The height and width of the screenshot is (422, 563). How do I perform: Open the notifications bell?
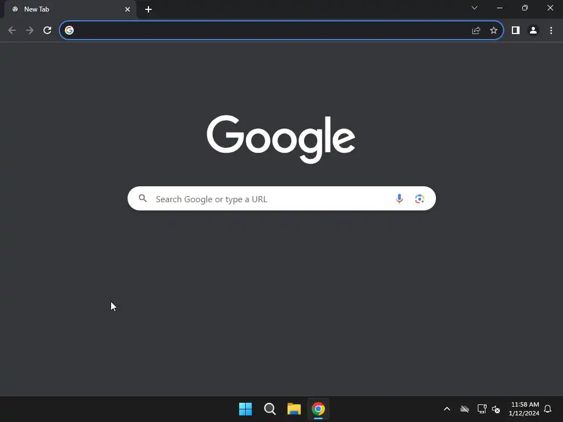(548, 409)
